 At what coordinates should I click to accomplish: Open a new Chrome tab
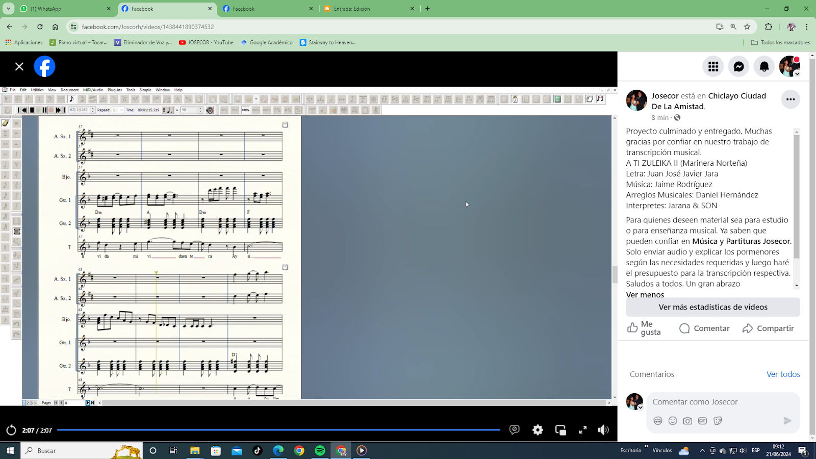(x=427, y=9)
